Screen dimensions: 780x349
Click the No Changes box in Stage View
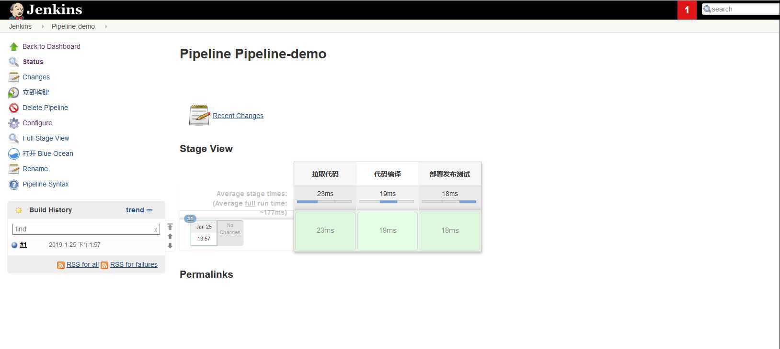click(230, 232)
